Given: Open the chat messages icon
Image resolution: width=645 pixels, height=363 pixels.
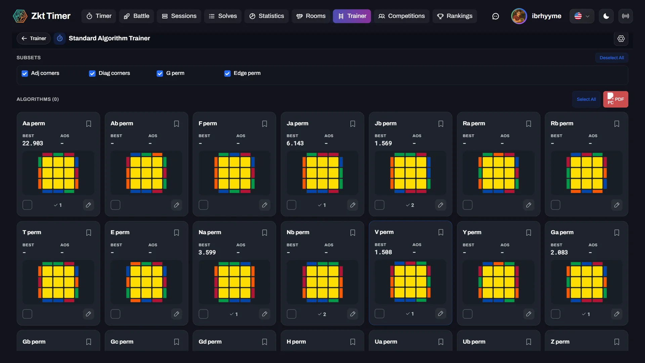Looking at the screenshot, I should 496,16.
